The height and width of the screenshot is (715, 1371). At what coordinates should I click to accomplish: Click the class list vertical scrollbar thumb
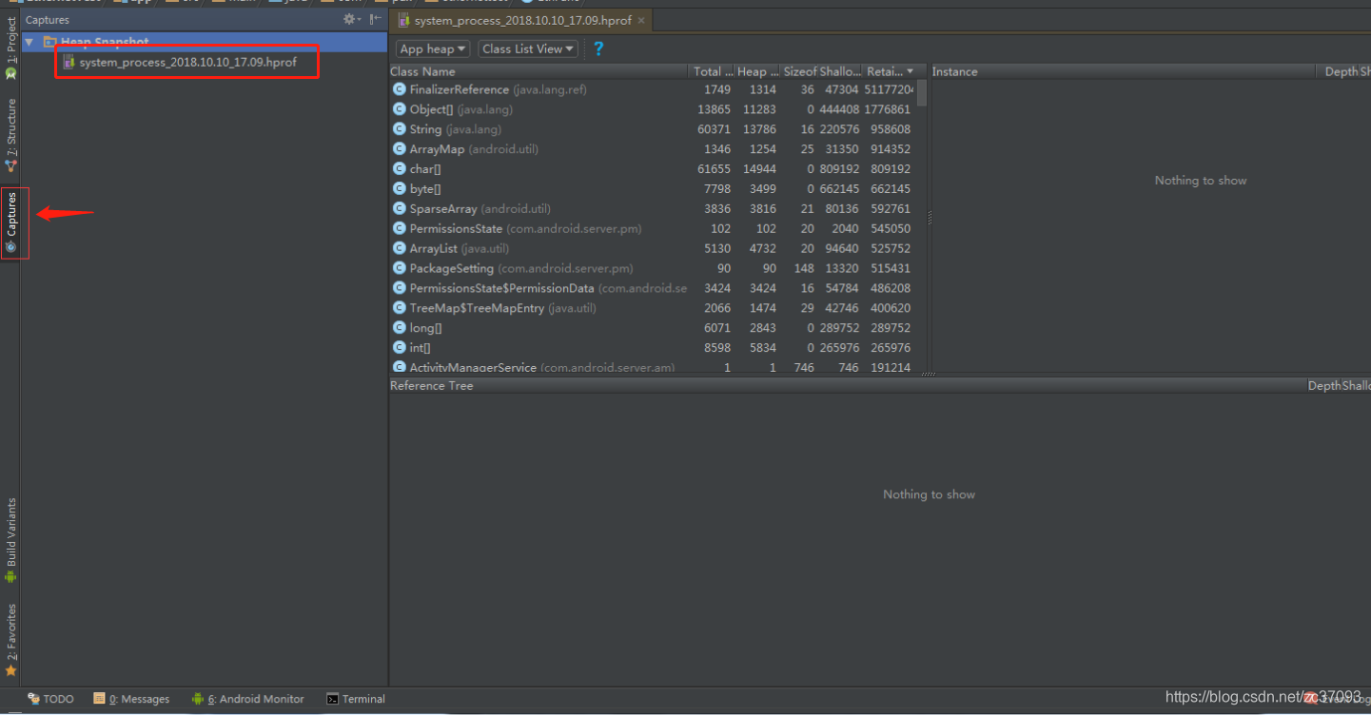point(921,92)
